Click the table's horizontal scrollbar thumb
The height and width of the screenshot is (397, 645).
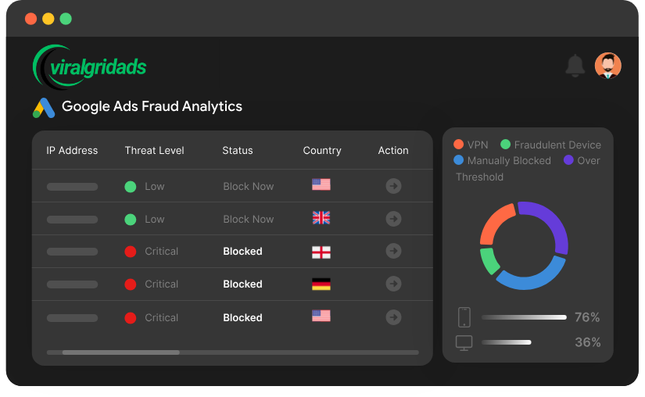tap(121, 352)
